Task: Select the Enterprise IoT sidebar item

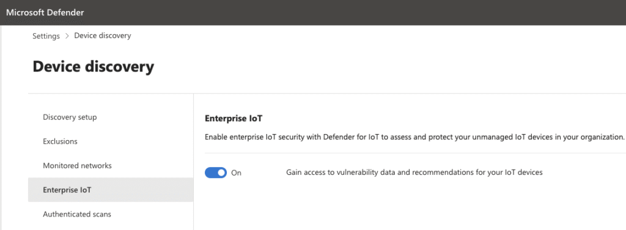Action: click(x=111, y=190)
